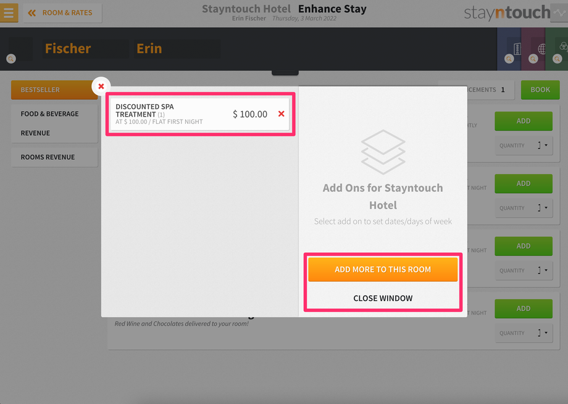The width and height of the screenshot is (568, 404).
Task: Click 'Add Ons for Stayntouch Hotel' heading
Action: click(x=383, y=197)
